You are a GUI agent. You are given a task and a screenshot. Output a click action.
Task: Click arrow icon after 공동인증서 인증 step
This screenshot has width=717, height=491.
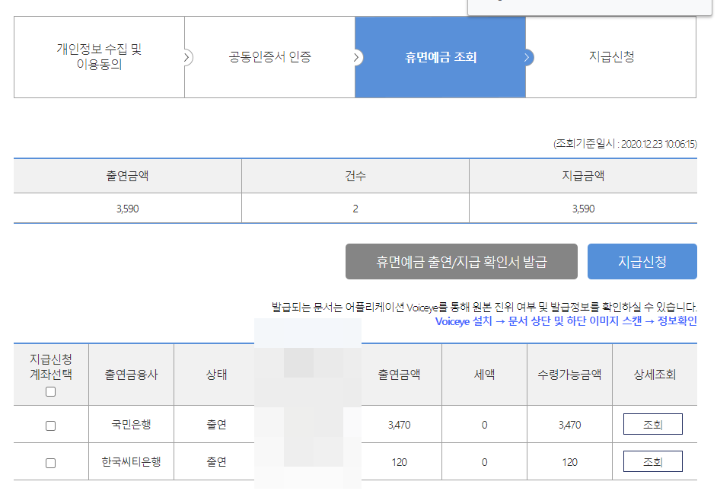coord(357,58)
